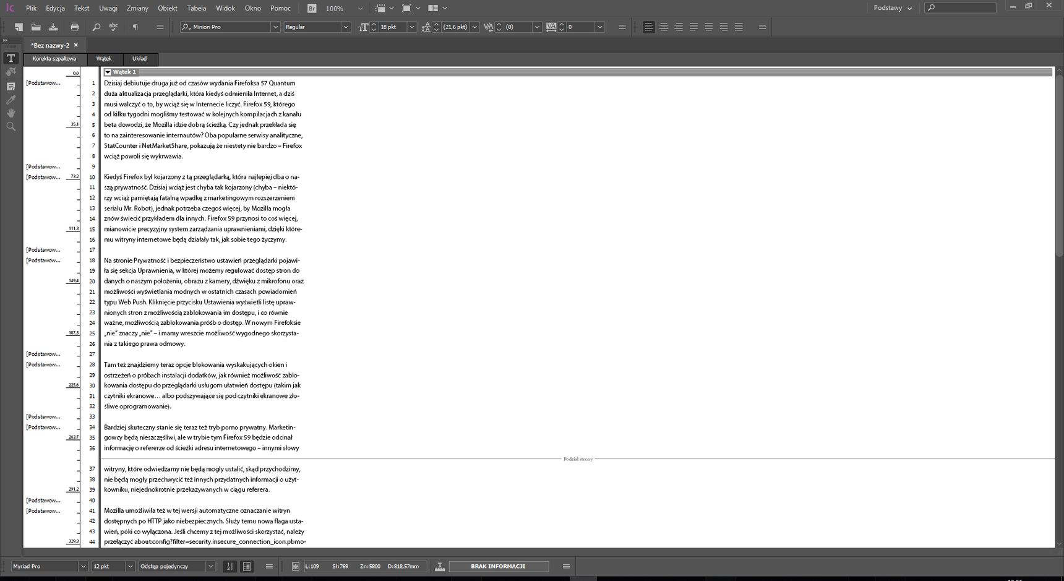Justify with last line aligned center
Image resolution: width=1064 pixels, height=581 pixels.
coord(708,27)
